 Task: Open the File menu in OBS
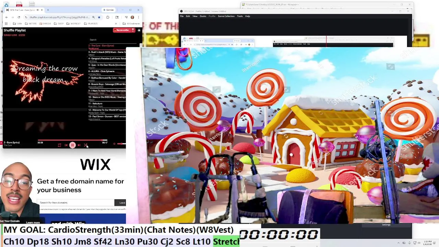point(182,16)
